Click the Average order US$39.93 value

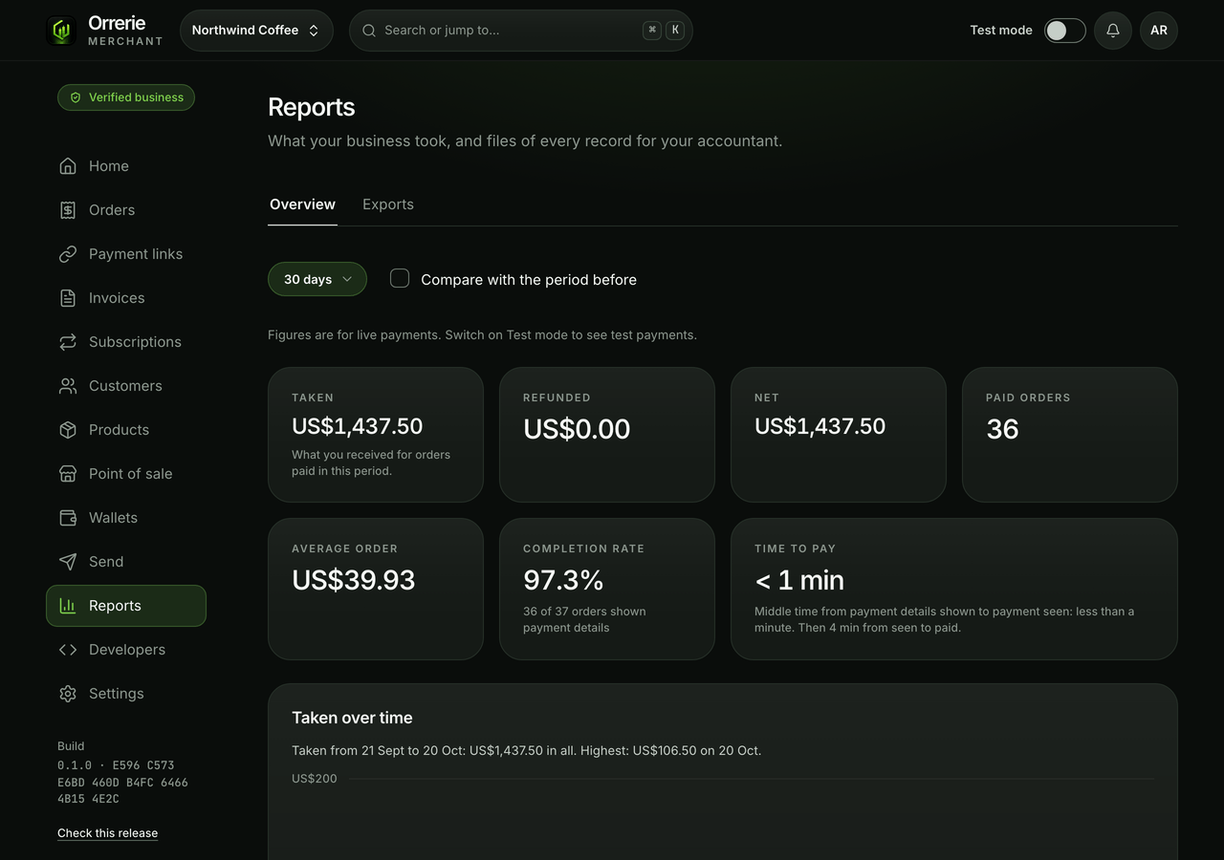click(354, 580)
